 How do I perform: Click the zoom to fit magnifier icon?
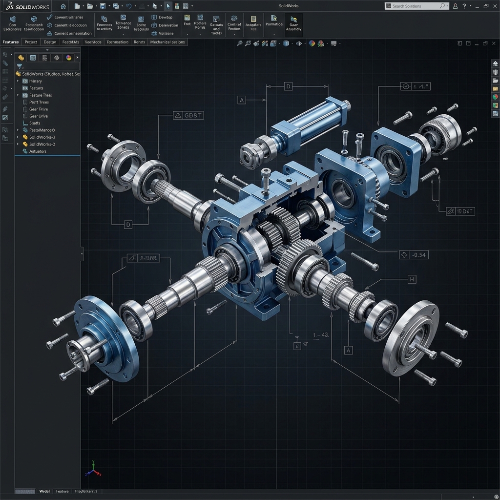pos(239,43)
